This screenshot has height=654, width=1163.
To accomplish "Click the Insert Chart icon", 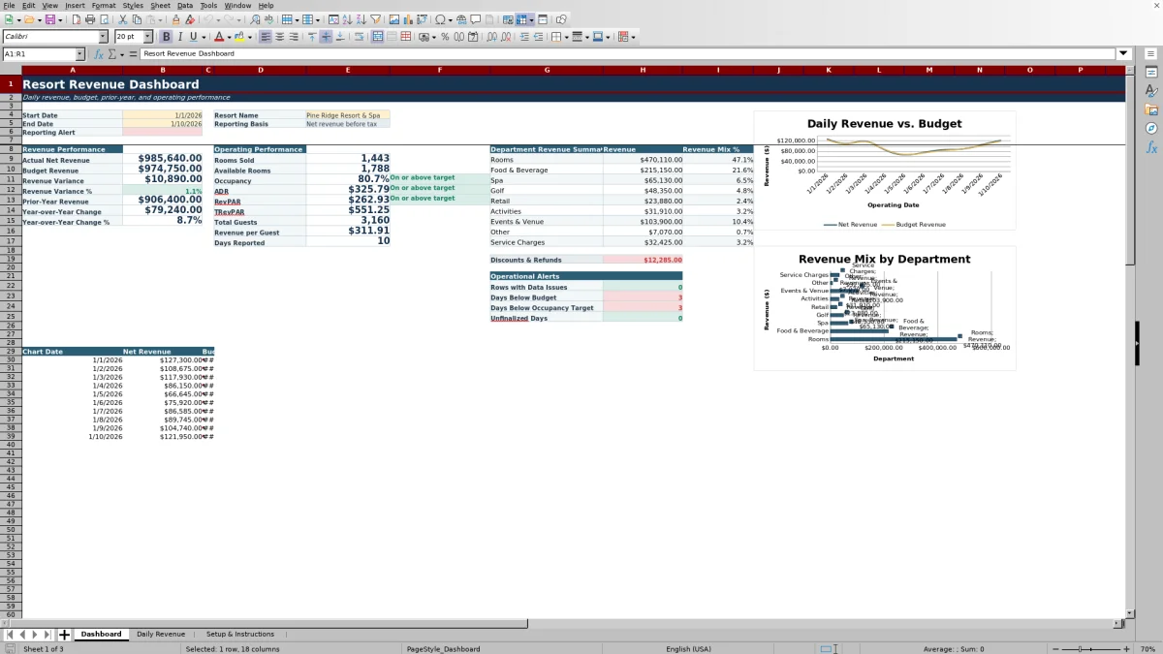I will pyautogui.click(x=407, y=19).
